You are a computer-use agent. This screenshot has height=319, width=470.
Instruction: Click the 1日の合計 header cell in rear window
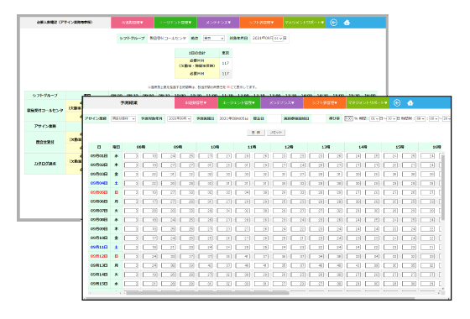(x=197, y=53)
